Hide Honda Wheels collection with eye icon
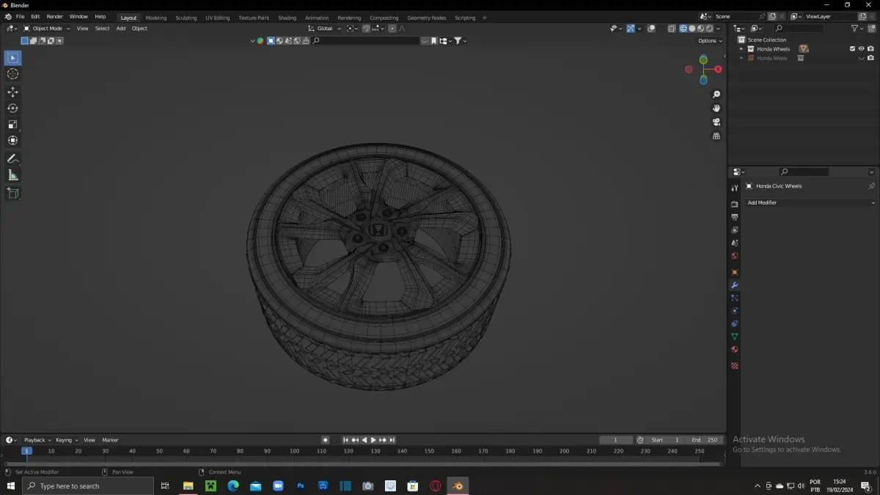880x495 pixels. pos(862,49)
